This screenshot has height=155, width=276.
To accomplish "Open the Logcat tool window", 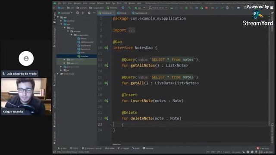I will 123,148.
